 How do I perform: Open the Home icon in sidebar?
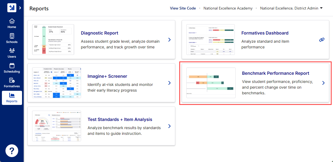12,21
